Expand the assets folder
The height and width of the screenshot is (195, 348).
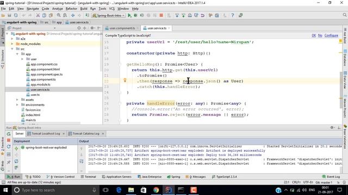[17, 100]
